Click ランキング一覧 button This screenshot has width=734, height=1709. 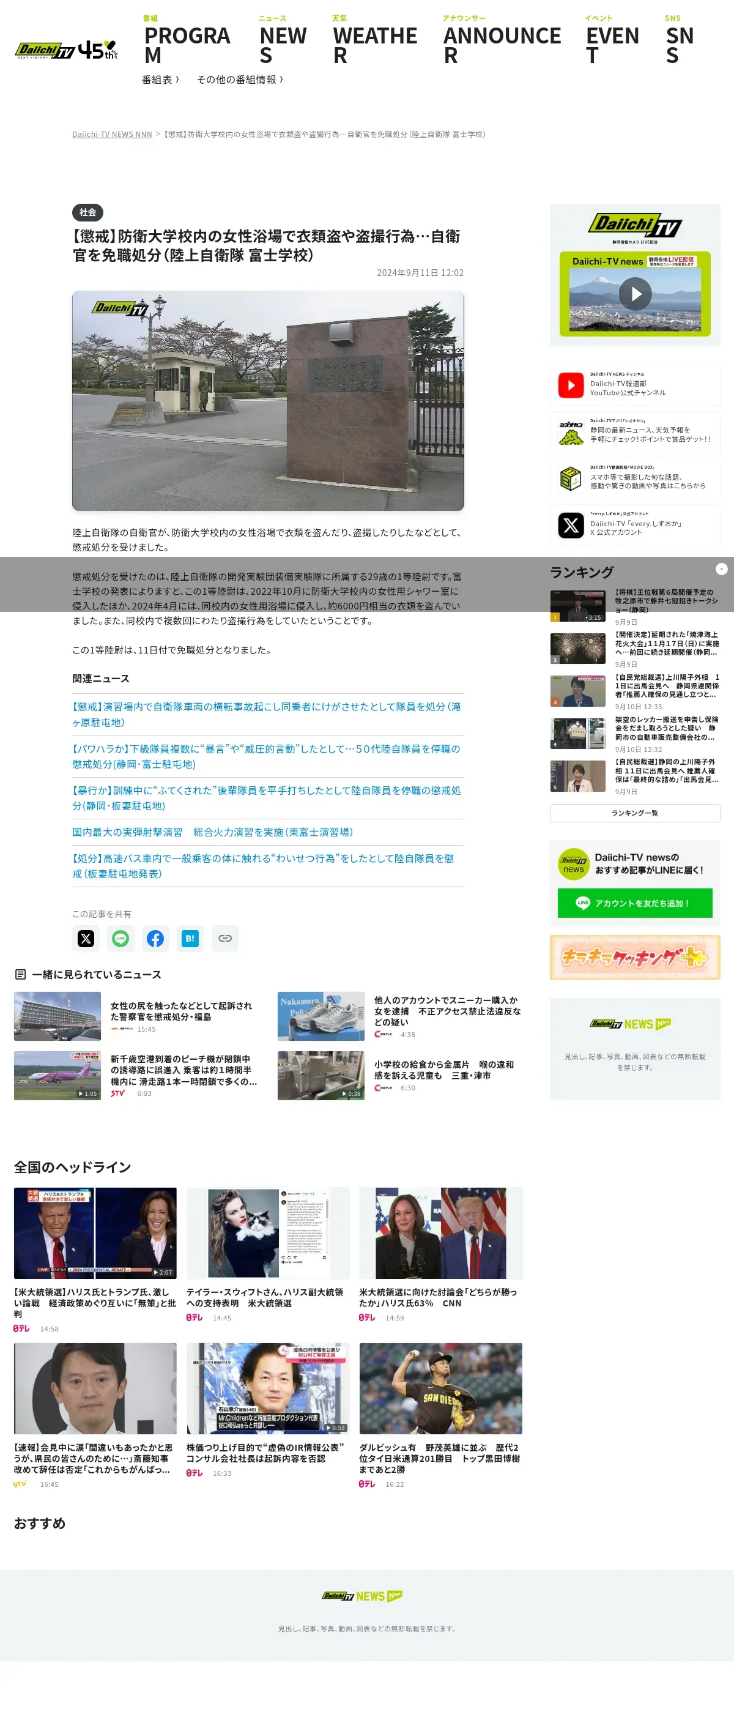pos(634,813)
